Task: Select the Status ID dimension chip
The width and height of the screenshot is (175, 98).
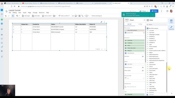Action: (135, 51)
